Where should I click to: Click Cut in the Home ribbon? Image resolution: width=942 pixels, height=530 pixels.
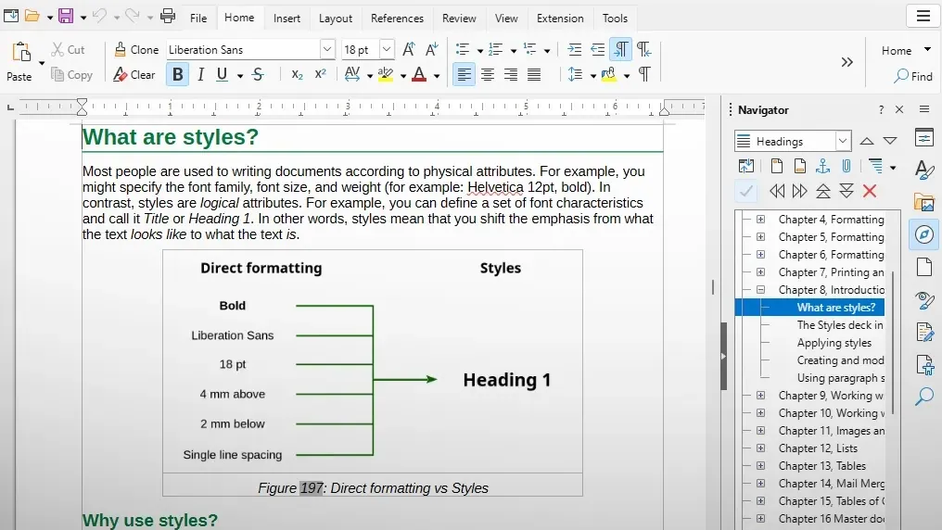68,50
